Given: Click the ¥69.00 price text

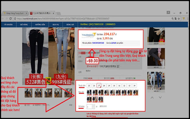Looking at the screenshot, I should point(92,61).
